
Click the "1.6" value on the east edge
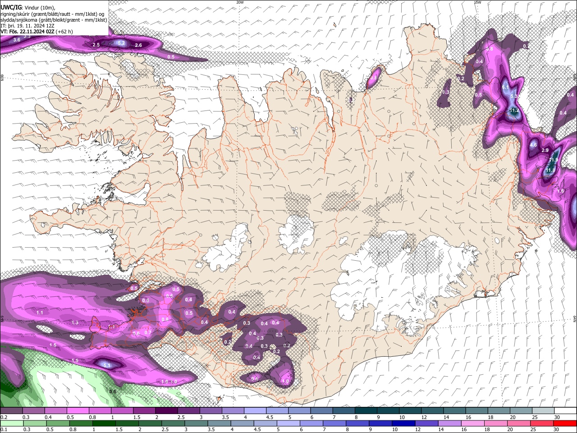[561, 191]
